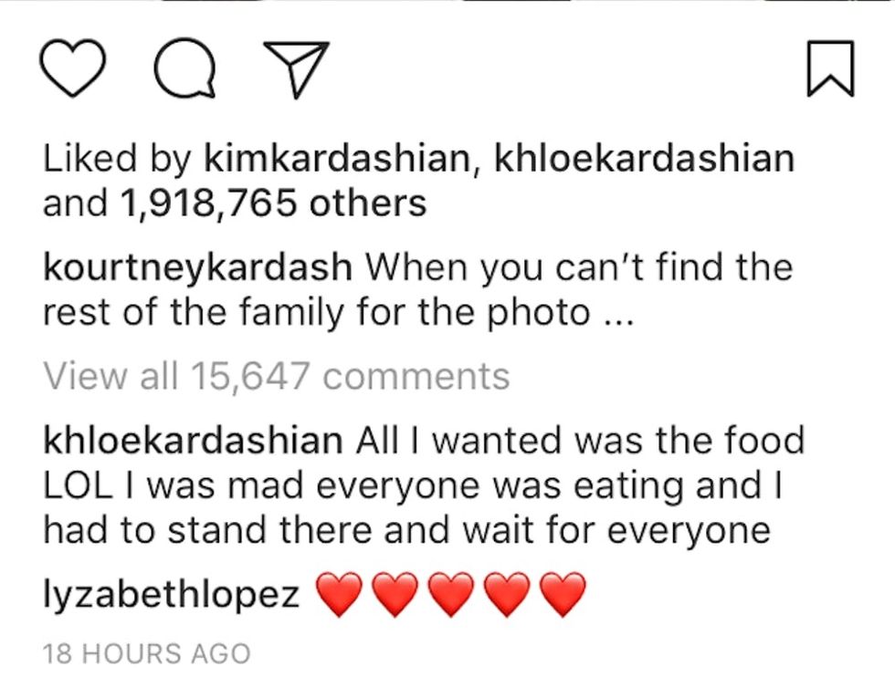
Task: Click the 18 HOURS AGO timestamp
Action: tap(146, 654)
